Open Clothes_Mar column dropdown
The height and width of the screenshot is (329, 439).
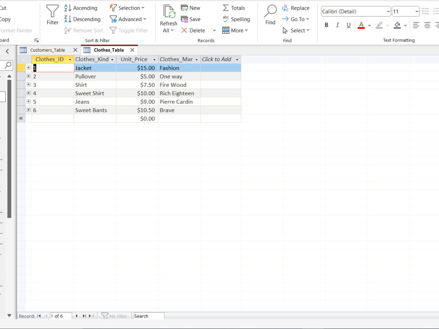pyautogui.click(x=197, y=60)
